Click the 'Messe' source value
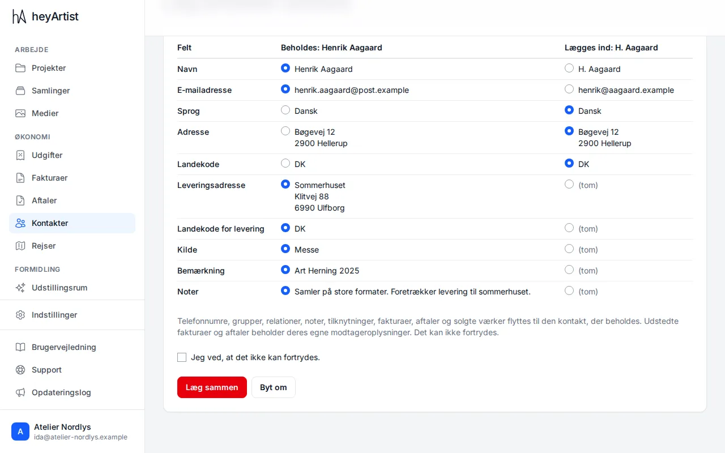 tap(306, 250)
